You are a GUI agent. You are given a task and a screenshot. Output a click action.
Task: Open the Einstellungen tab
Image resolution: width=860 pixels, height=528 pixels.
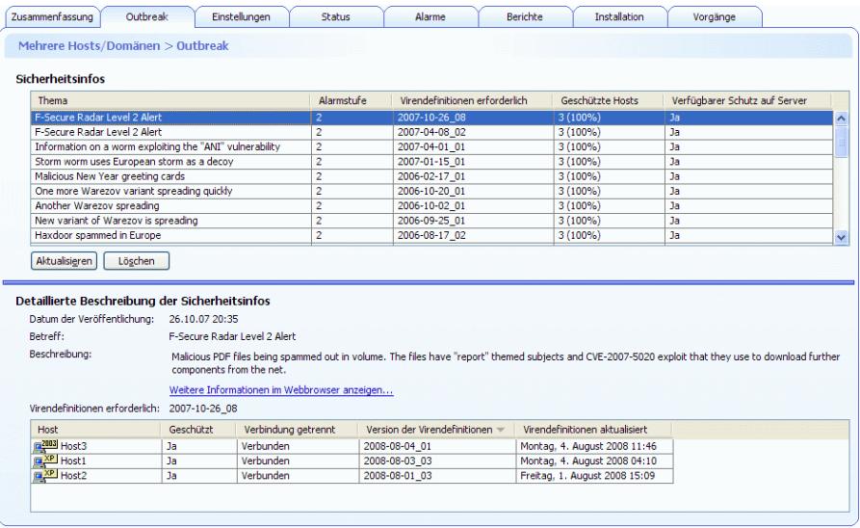(x=242, y=17)
